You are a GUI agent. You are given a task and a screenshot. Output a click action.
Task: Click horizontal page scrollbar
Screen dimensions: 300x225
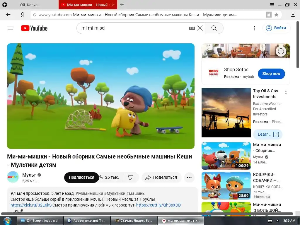[x=147, y=214]
